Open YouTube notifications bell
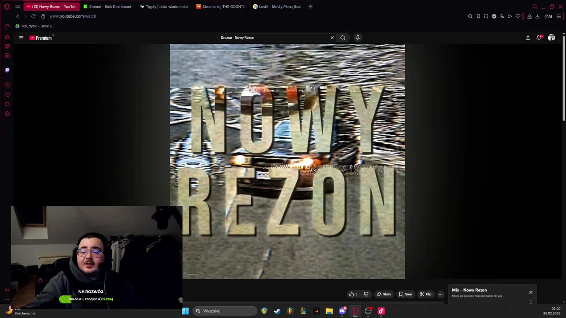The width and height of the screenshot is (566, 318). coord(539,38)
